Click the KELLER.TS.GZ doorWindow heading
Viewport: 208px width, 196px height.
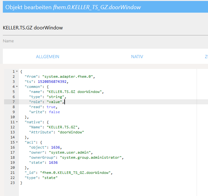33,28
